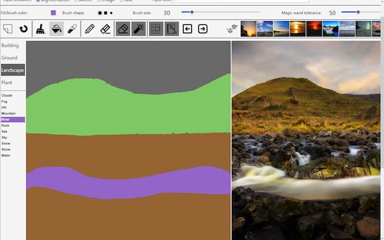The width and height of the screenshot is (384, 240).
Task: Pick the Clouds label
Action: 7,95
